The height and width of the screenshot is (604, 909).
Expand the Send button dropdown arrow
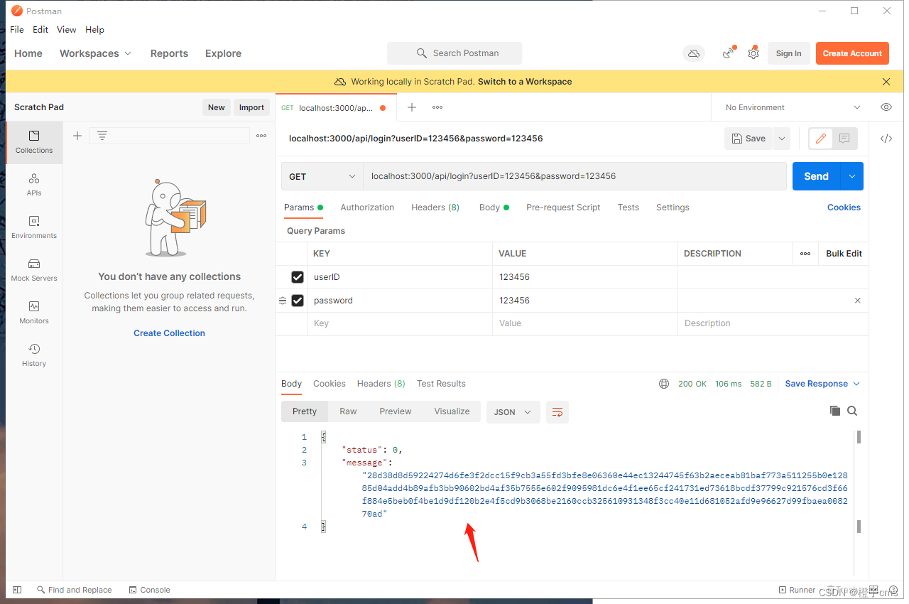pos(851,176)
